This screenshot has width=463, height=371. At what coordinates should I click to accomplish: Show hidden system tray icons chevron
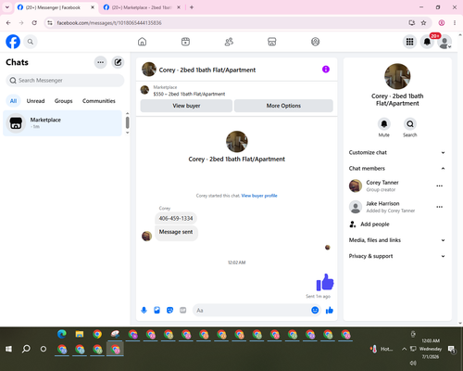[404, 349]
